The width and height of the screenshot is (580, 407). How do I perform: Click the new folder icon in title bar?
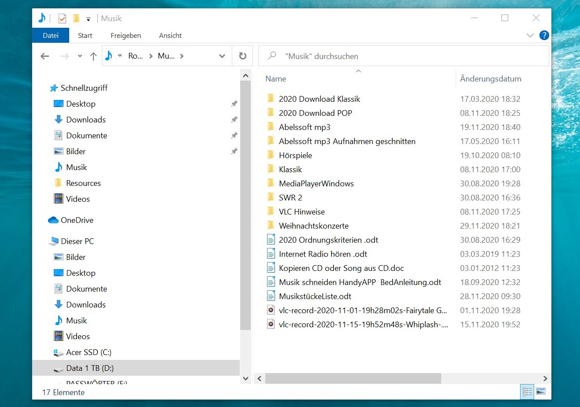tap(76, 18)
